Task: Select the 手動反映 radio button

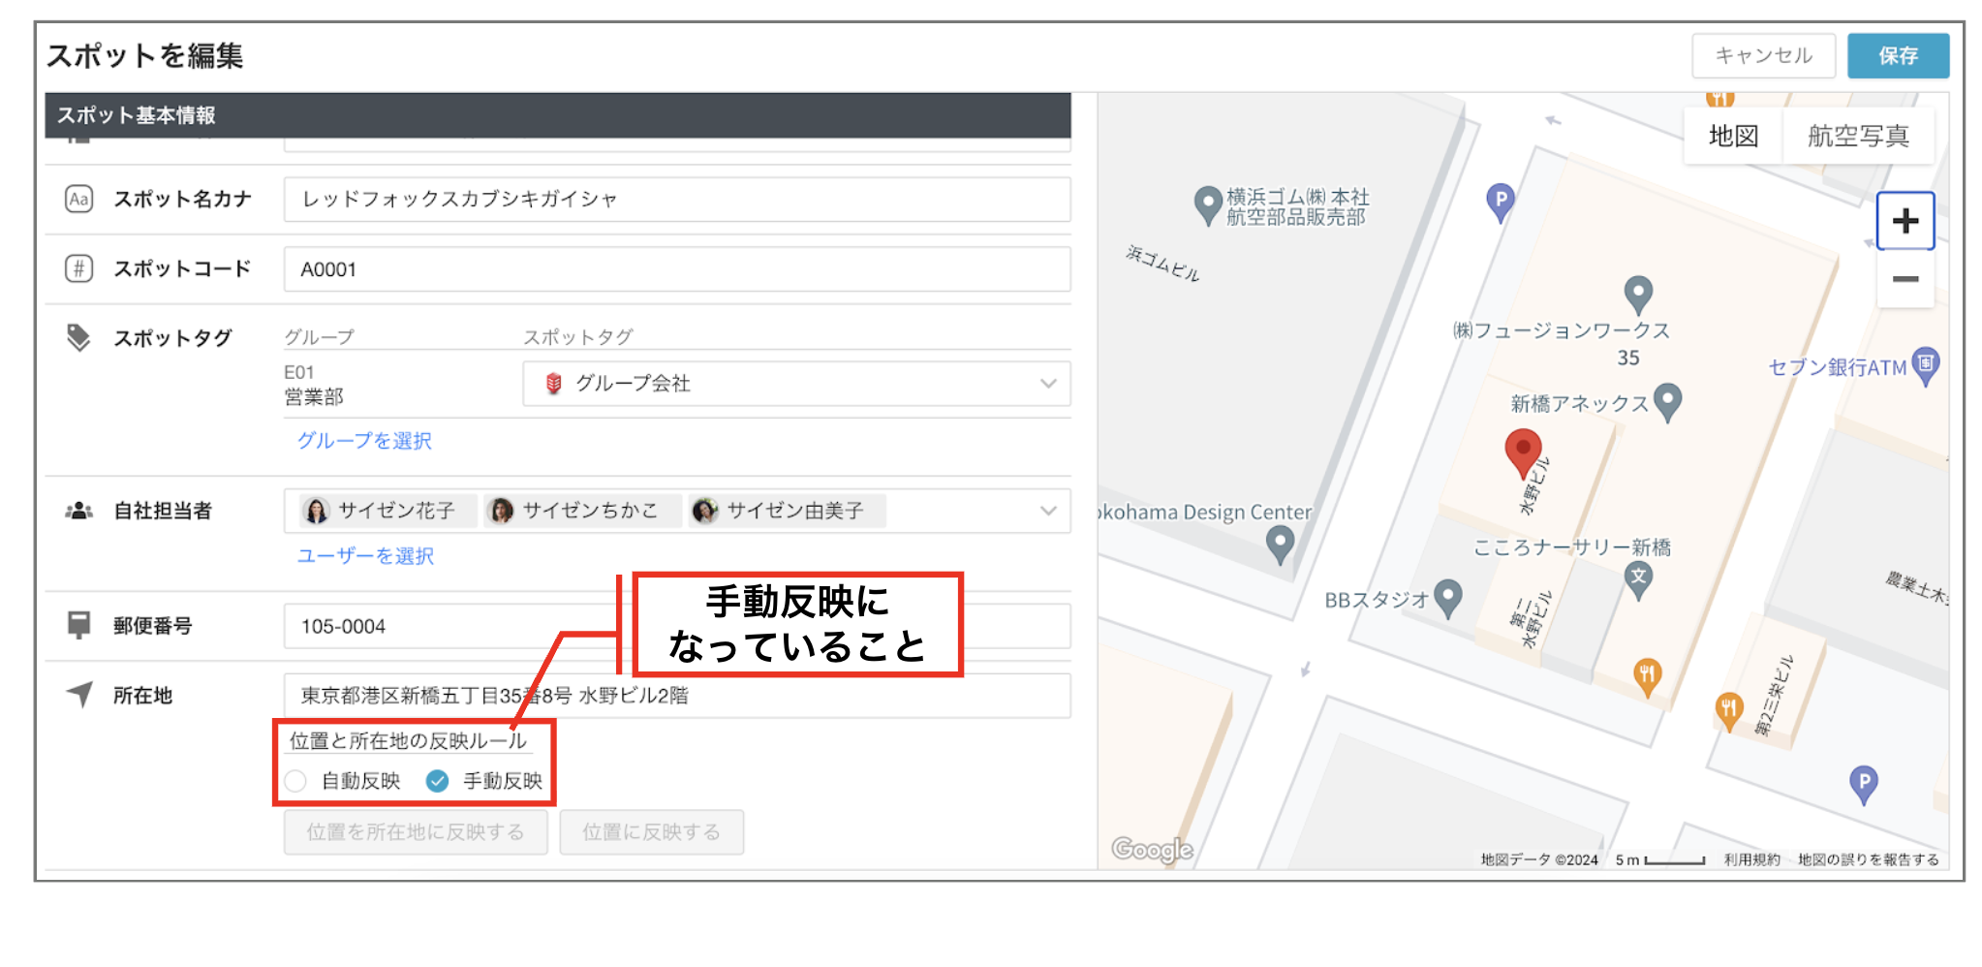Action: pyautogui.click(x=437, y=781)
